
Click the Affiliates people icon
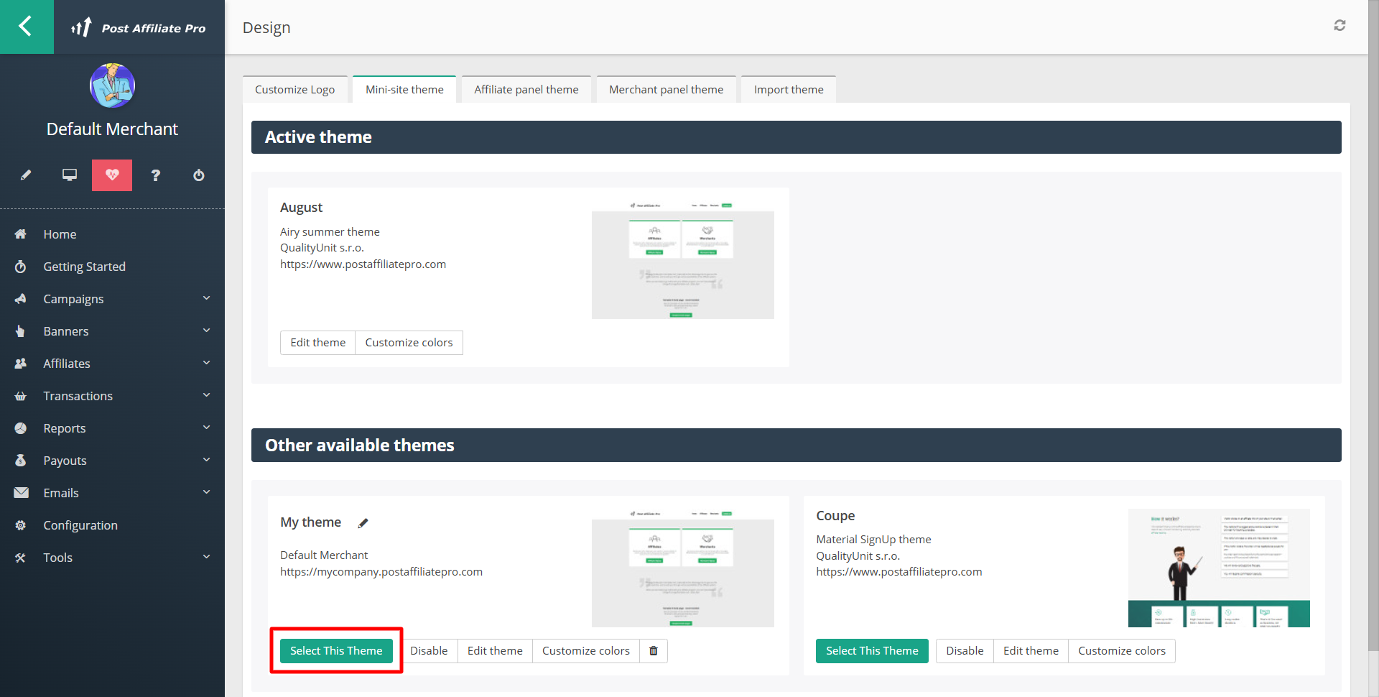tap(21, 364)
